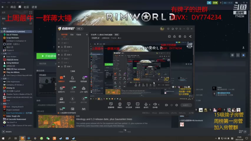Toggle the lock on 文本 3 source
The height and width of the screenshot is (141, 251).
pos(62,55)
